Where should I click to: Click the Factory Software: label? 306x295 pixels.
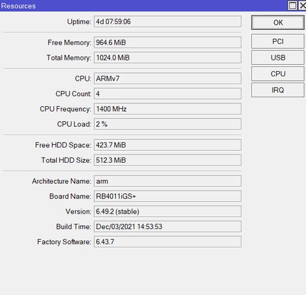(x=64, y=242)
